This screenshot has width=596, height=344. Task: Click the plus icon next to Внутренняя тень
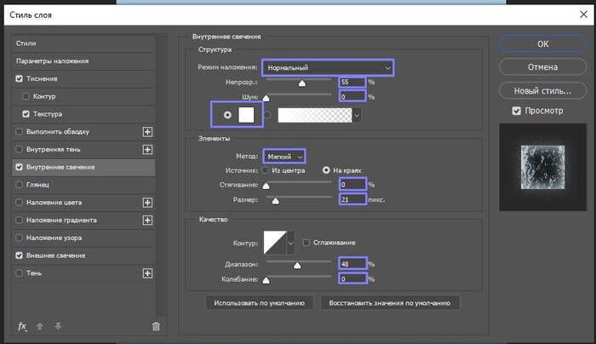click(x=147, y=150)
